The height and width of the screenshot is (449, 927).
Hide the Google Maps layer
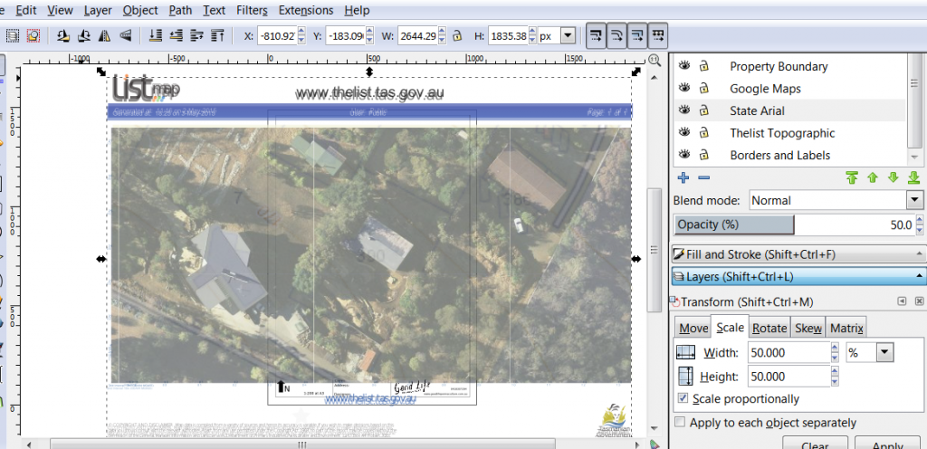[684, 89]
